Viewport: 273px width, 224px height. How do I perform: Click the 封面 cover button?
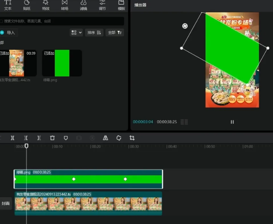[6, 204]
